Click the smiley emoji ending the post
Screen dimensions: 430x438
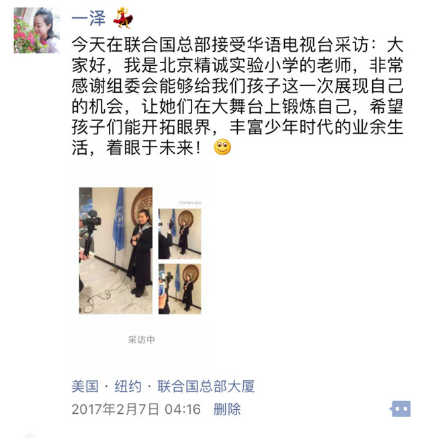pyautogui.click(x=222, y=147)
